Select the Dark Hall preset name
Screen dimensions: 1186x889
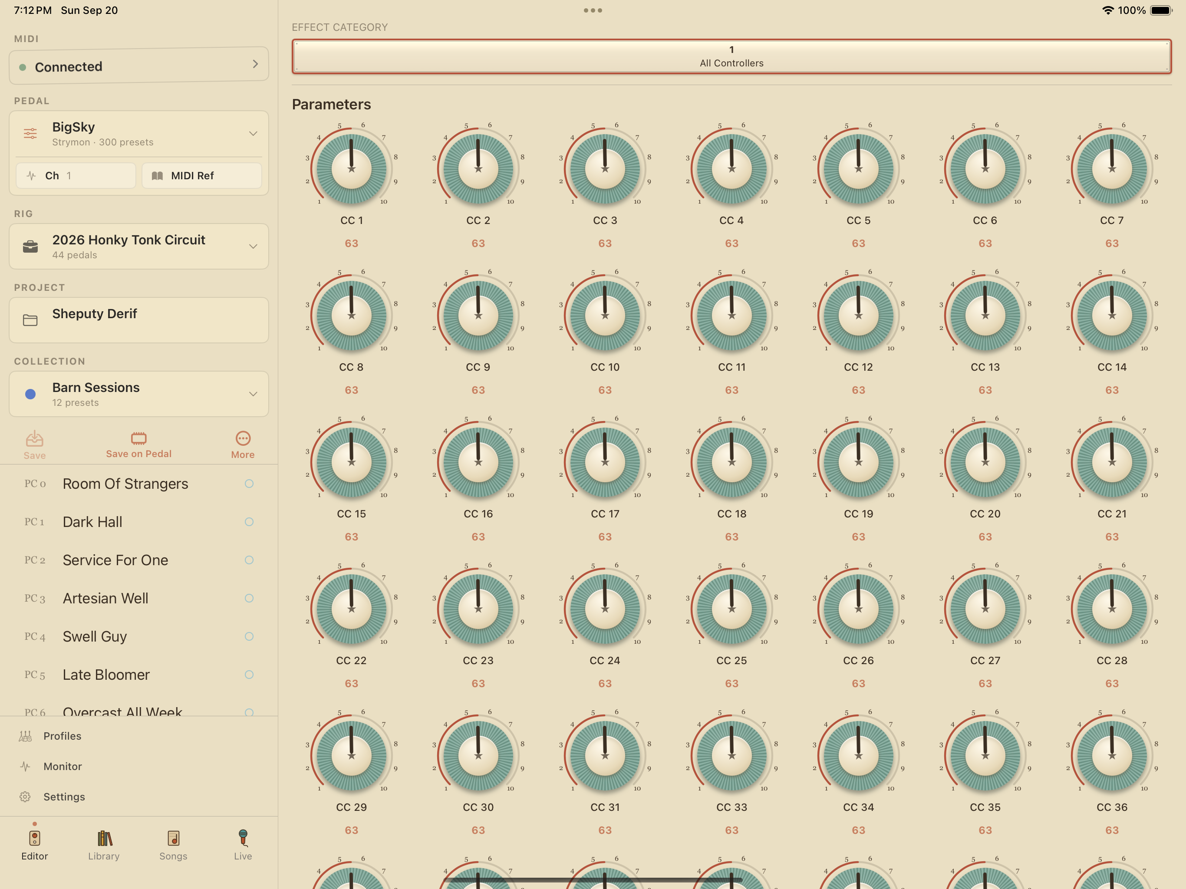[92, 522]
